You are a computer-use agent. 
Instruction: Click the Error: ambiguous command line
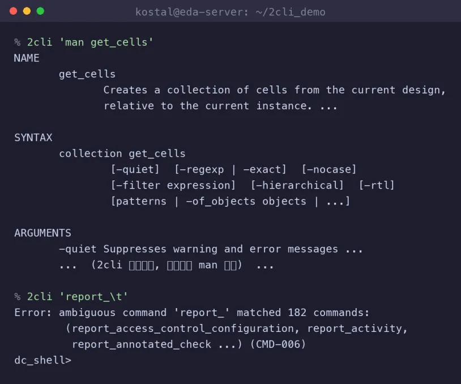[x=191, y=313]
